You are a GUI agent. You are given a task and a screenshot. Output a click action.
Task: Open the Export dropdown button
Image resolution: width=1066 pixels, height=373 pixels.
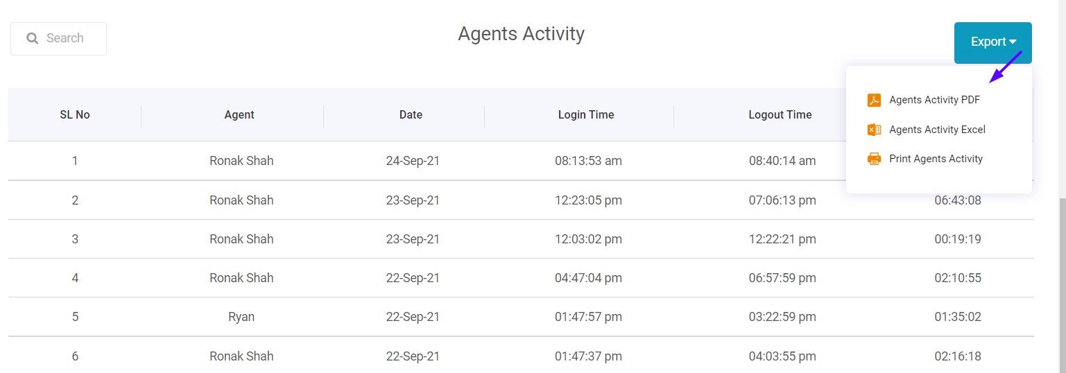(992, 42)
